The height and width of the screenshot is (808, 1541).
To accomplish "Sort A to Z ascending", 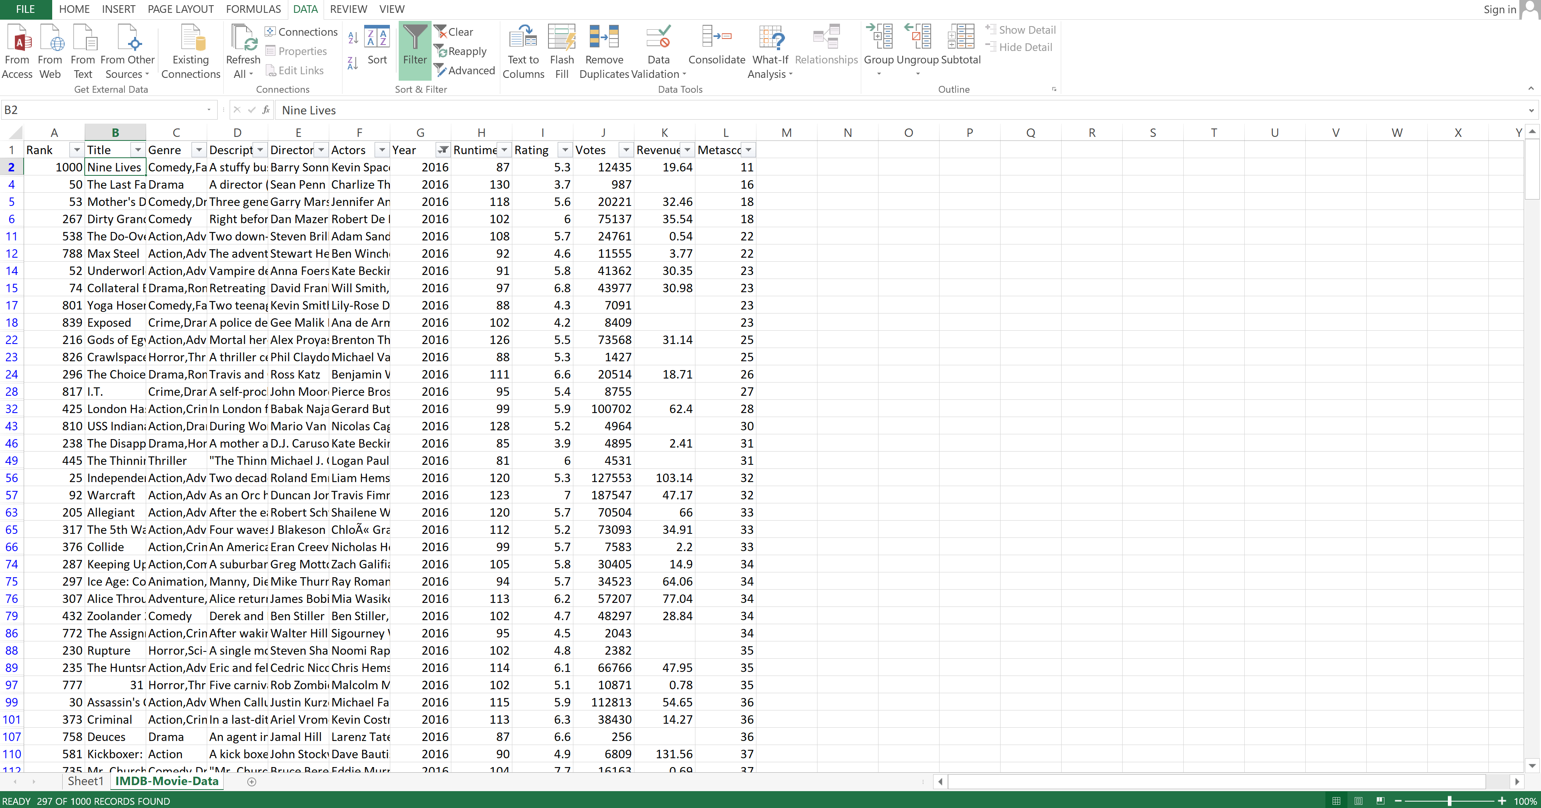I will tap(353, 38).
